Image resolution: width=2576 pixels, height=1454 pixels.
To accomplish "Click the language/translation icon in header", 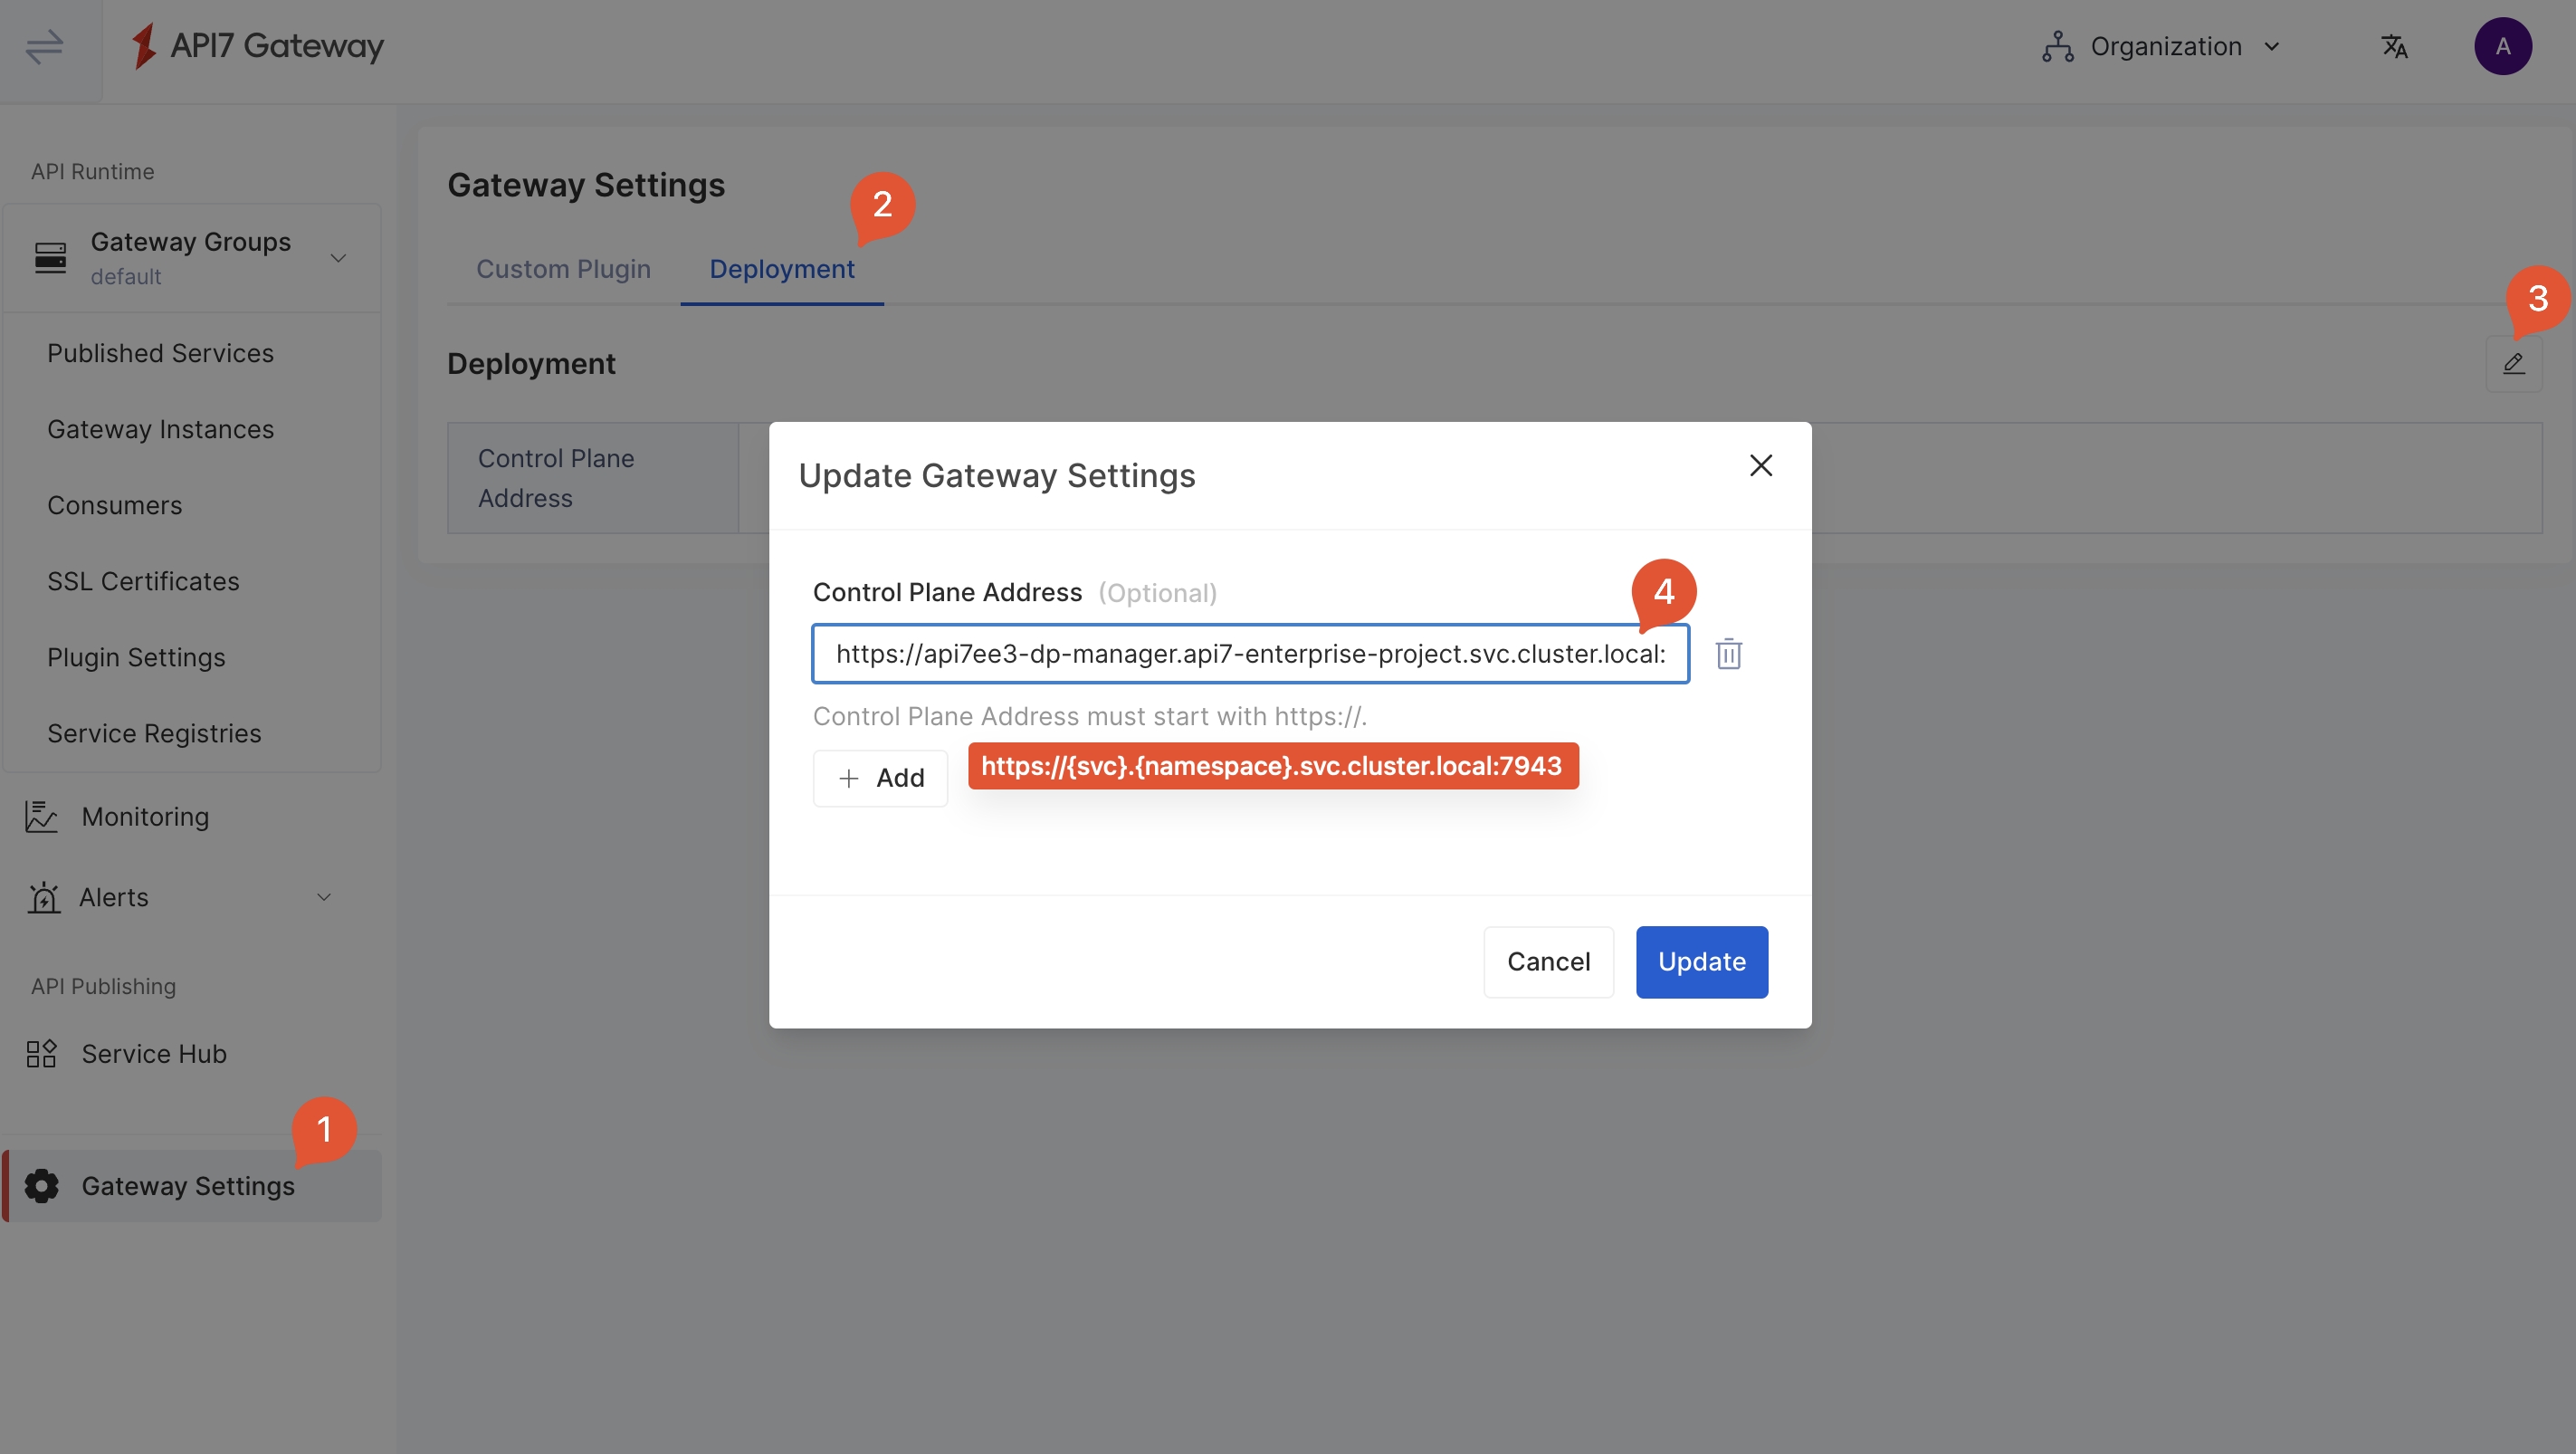I will coord(2394,44).
